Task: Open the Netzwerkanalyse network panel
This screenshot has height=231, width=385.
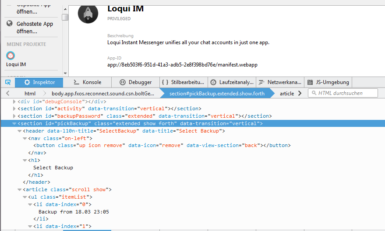Action: (x=280, y=82)
